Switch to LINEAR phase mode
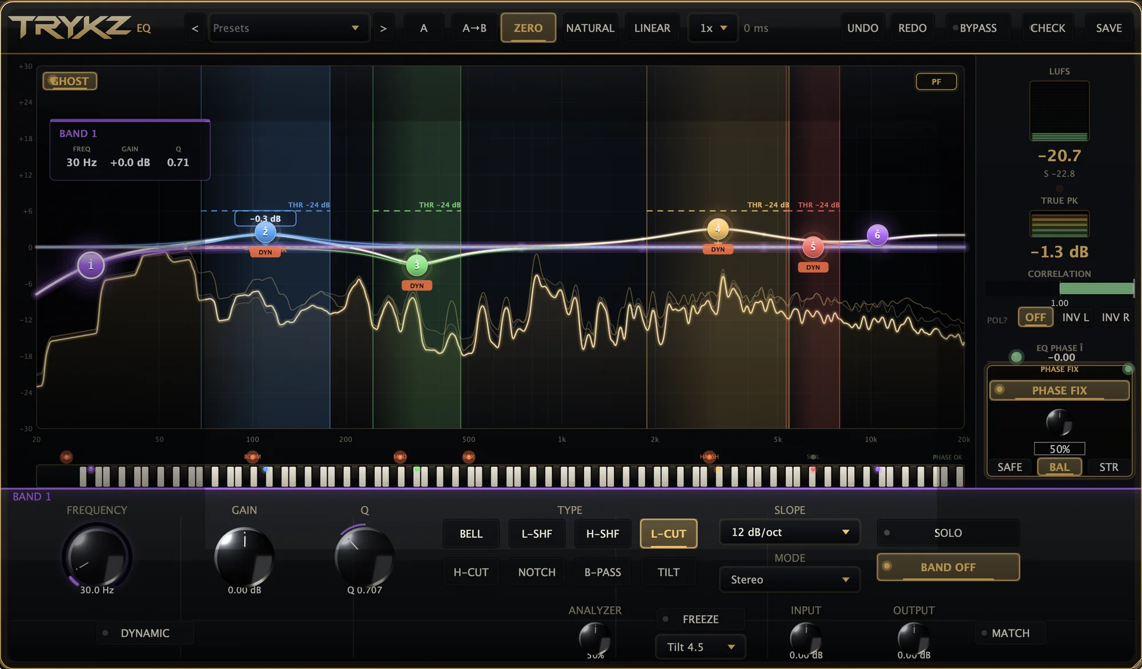Image resolution: width=1142 pixels, height=669 pixels. point(652,28)
